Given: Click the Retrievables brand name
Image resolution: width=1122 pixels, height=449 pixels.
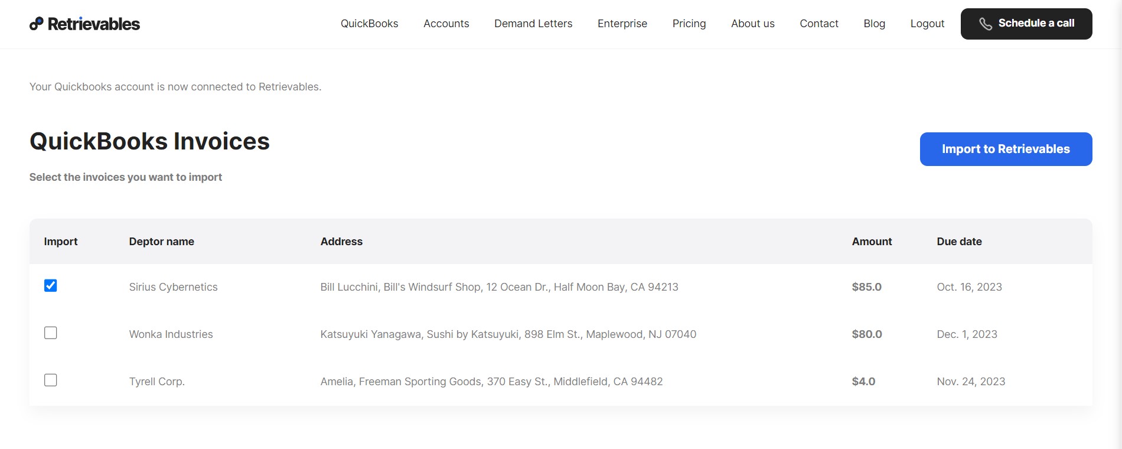Looking at the screenshot, I should [94, 24].
